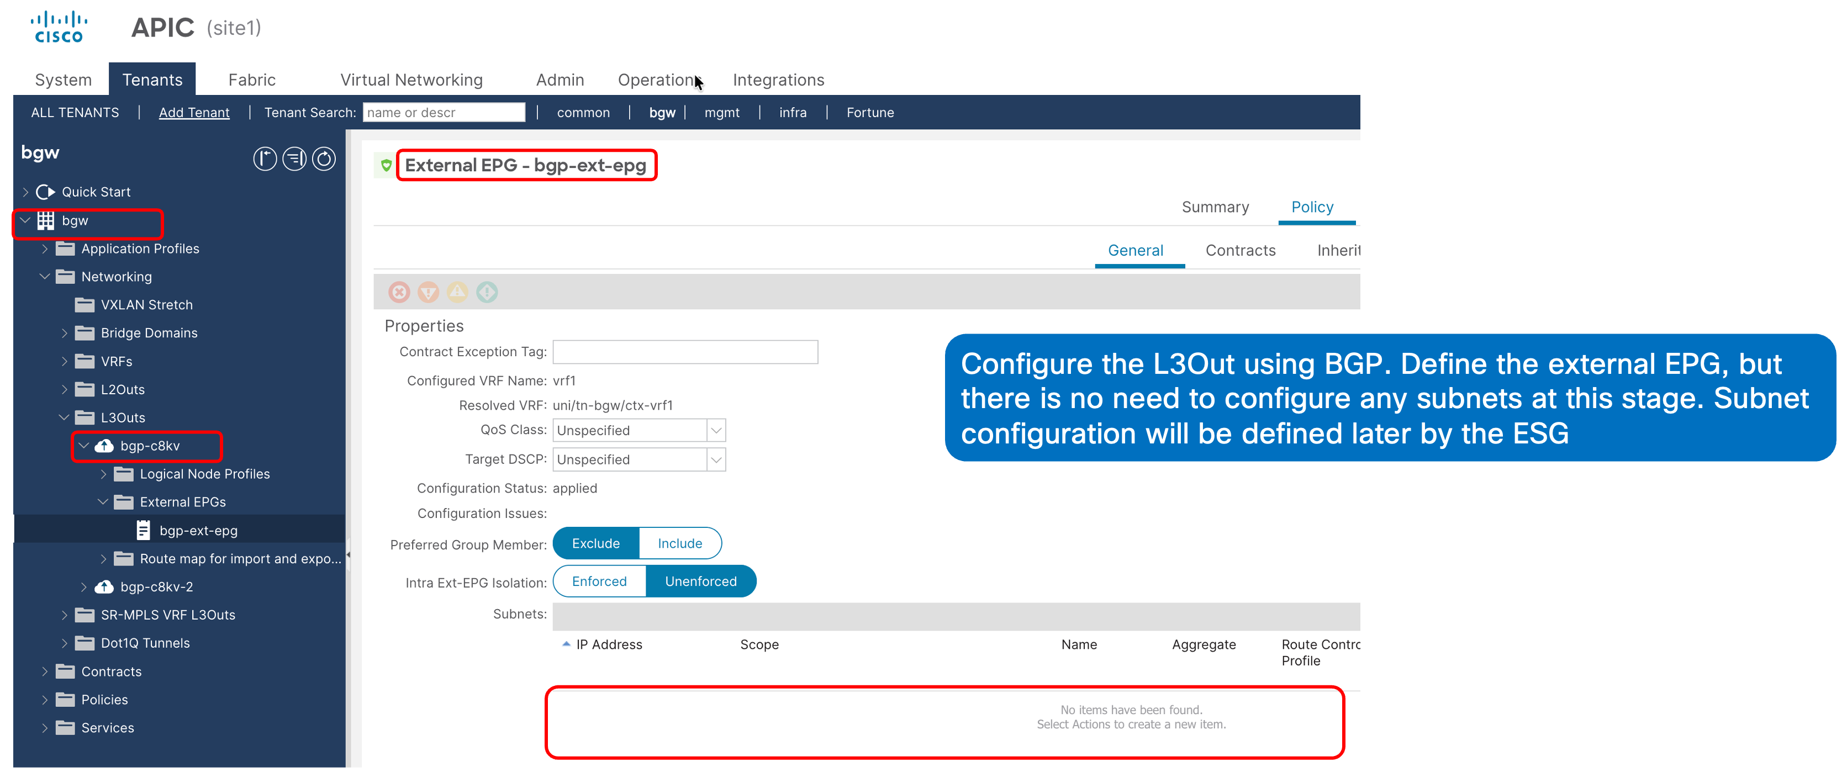Click the Add Tenant link
Viewport: 1847px width, 772px height.
[x=194, y=113]
